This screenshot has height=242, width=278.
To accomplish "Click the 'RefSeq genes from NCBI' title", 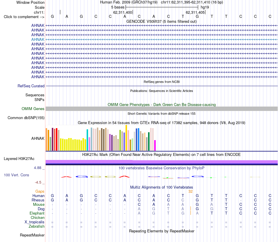I will click(x=162, y=82).
